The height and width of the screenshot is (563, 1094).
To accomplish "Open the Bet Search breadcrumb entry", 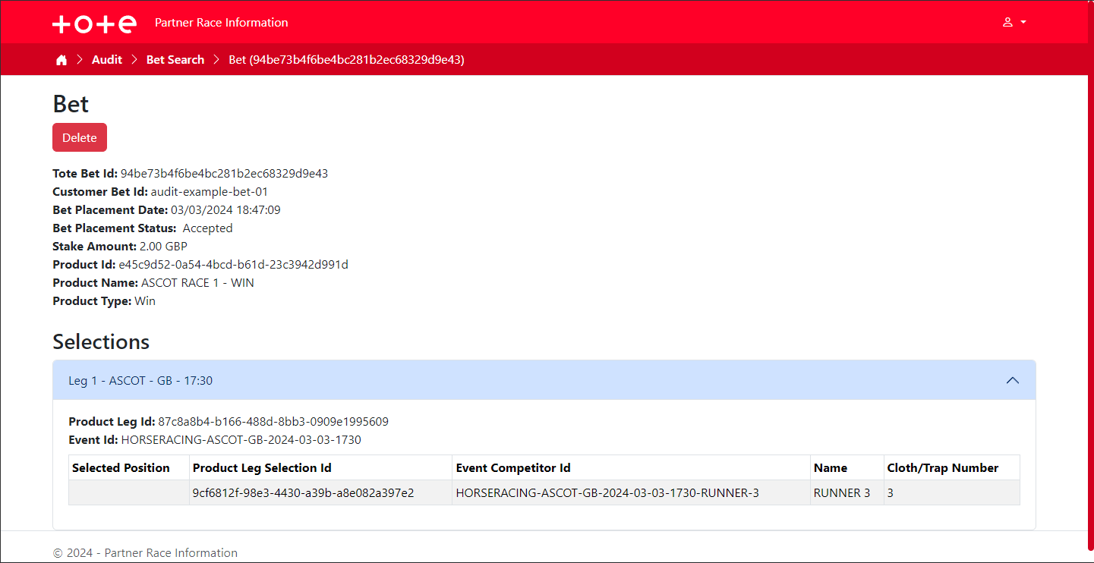I will 175,59.
